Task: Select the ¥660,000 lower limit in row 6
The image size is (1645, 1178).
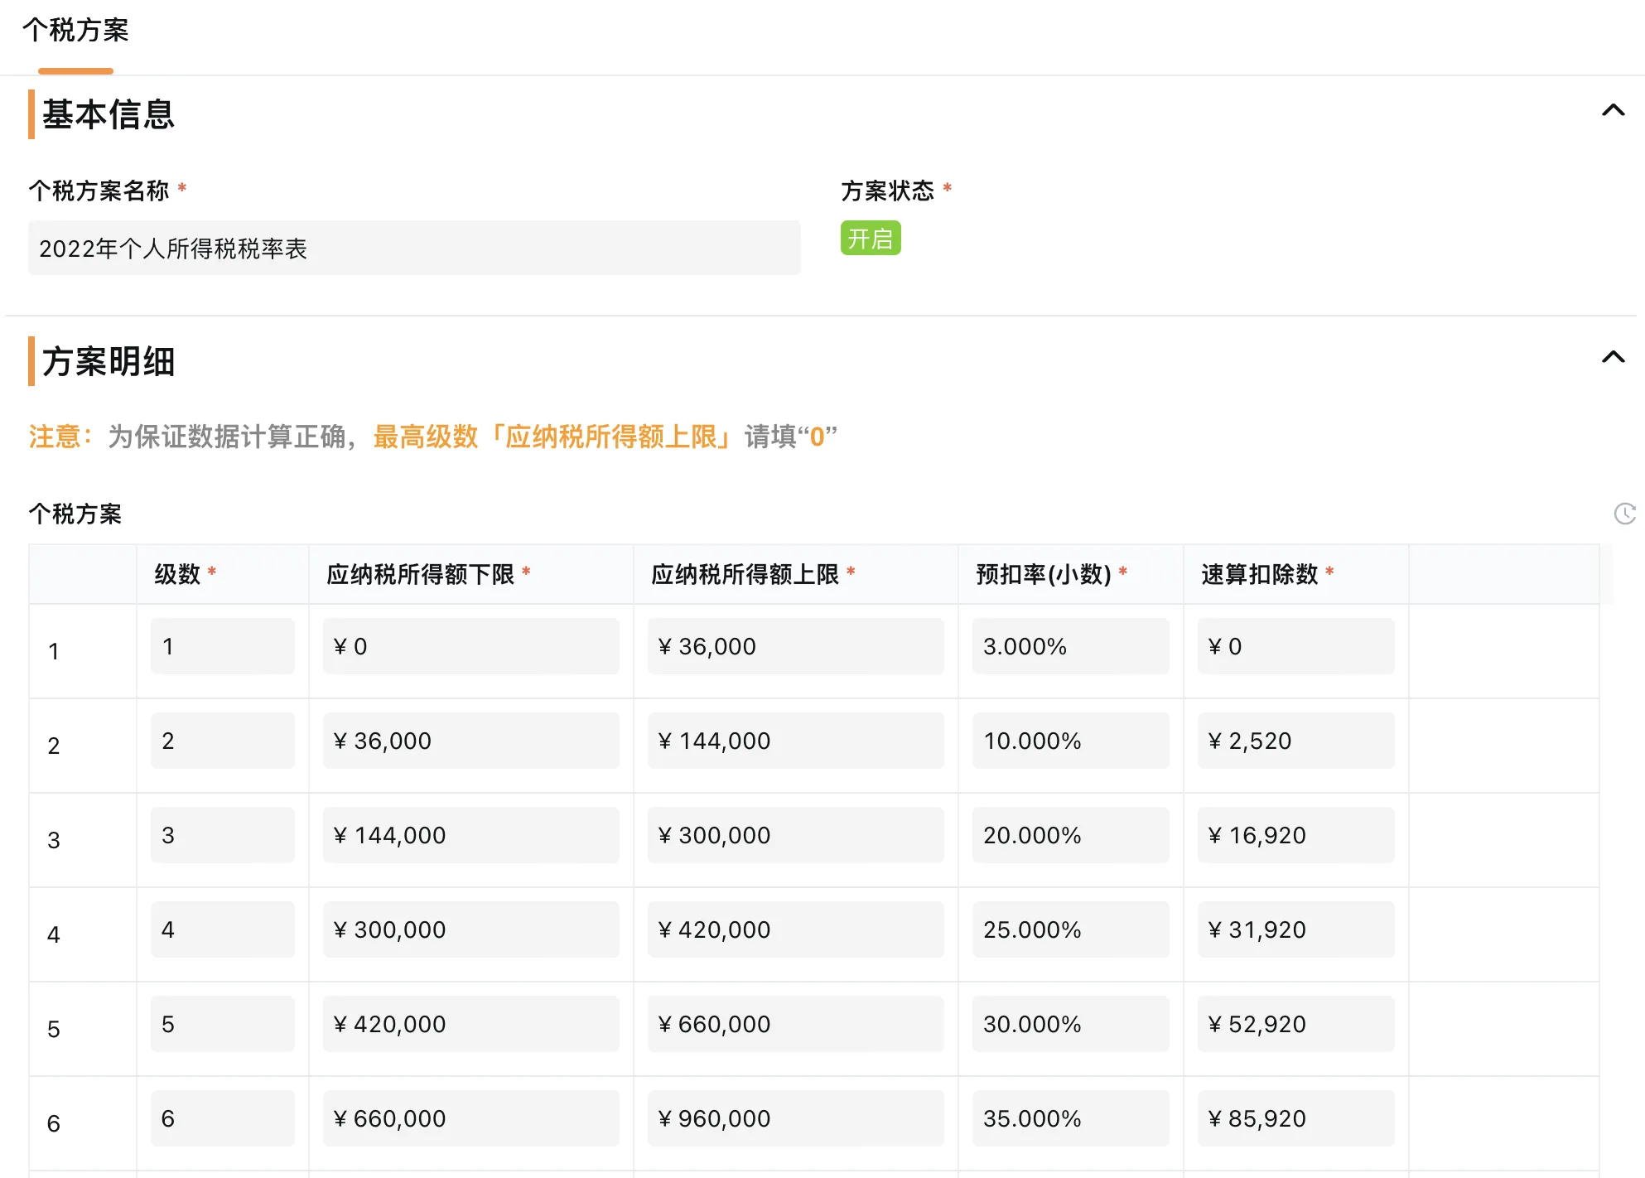Action: (x=469, y=1118)
